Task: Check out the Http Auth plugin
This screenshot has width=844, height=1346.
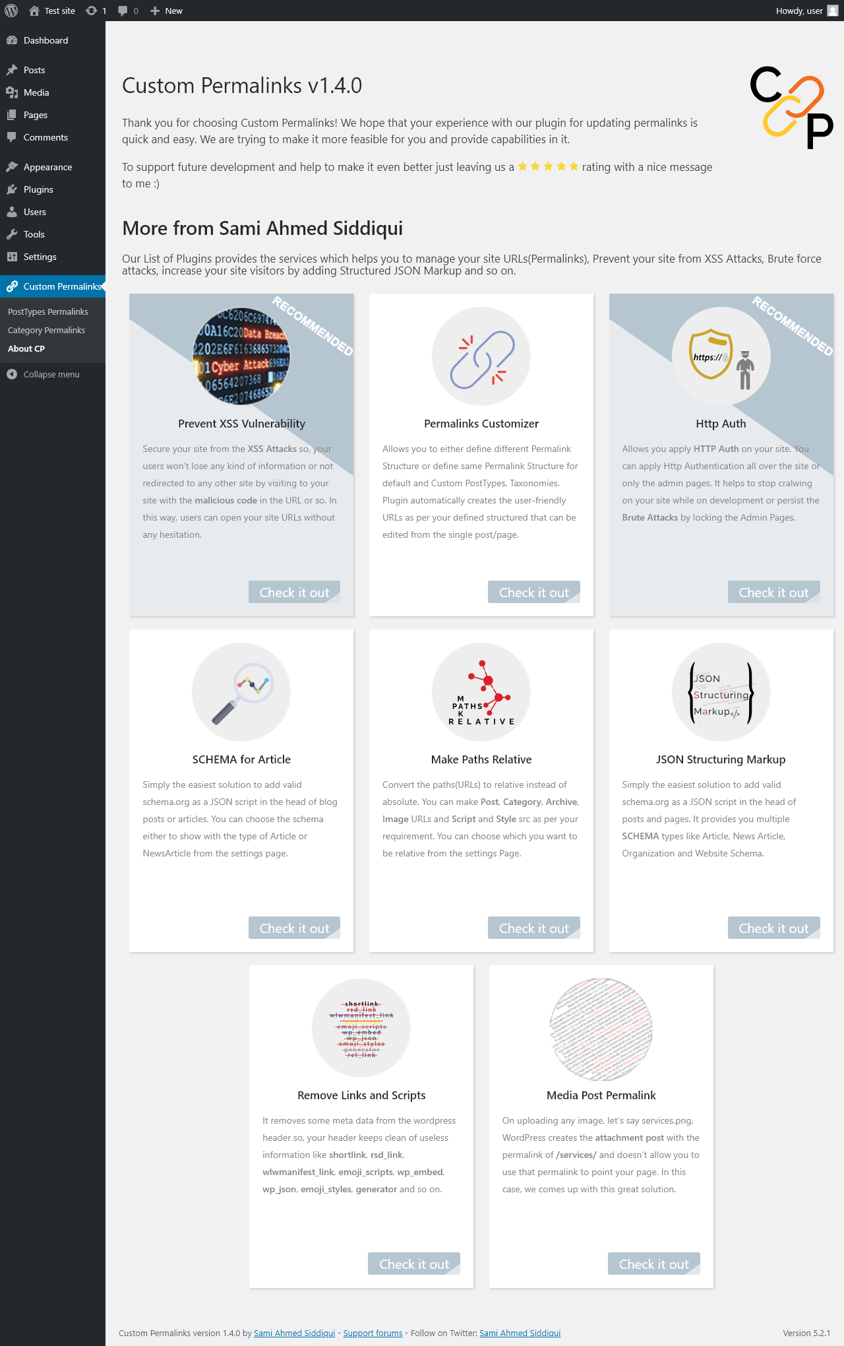Action: coord(774,592)
